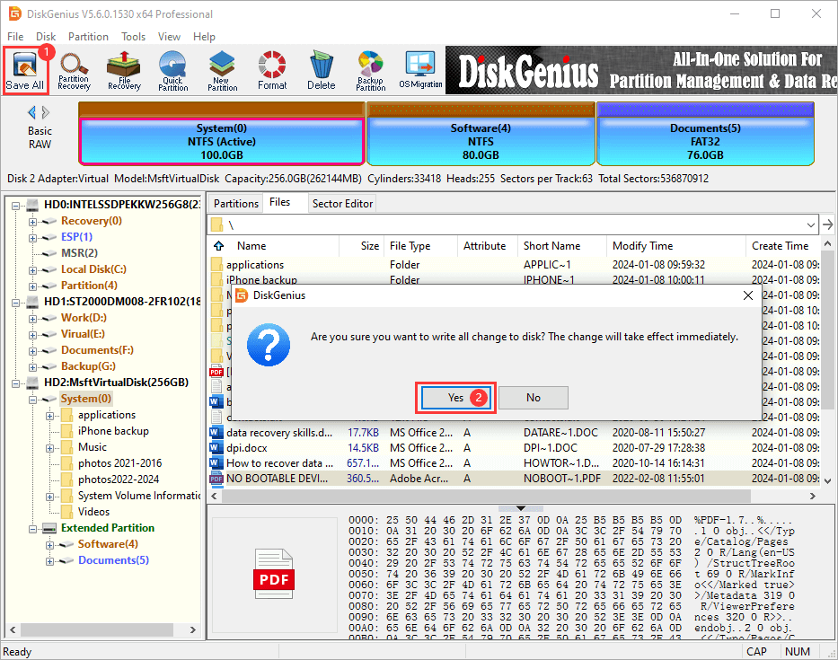Screen dimensions: 838x660
Task: Click the file list vertical scrollbar down arrow
Action: 828,481
